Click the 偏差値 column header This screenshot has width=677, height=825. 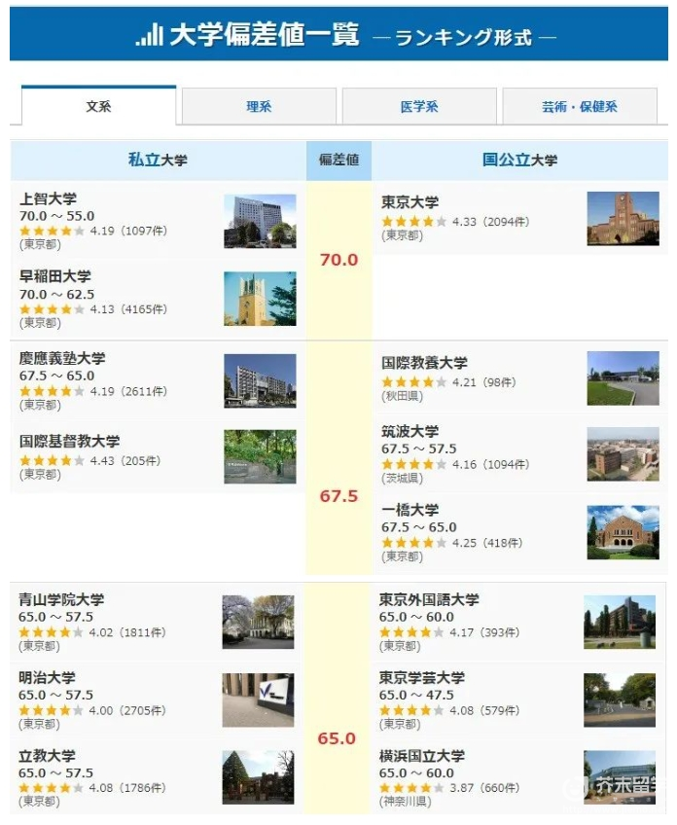338,160
